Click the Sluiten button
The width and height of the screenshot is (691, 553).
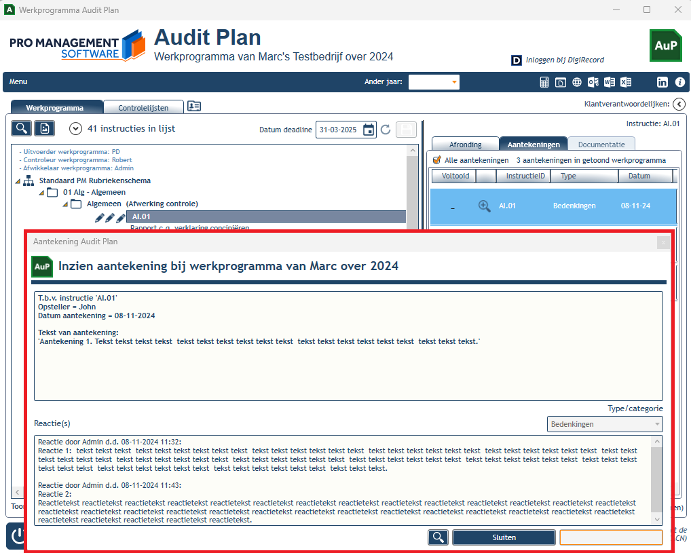504,537
